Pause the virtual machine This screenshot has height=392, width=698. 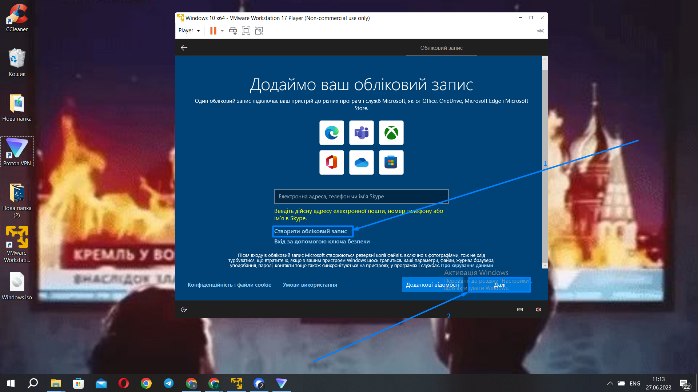[213, 31]
